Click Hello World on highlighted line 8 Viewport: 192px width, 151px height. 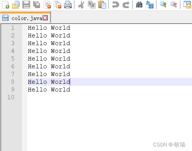click(49, 82)
